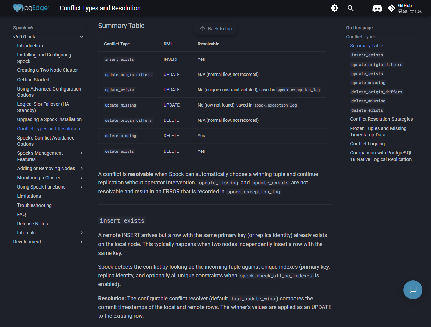The image size is (431, 327).
Task: Go to Installing and Configuring Spock
Action: (44, 58)
